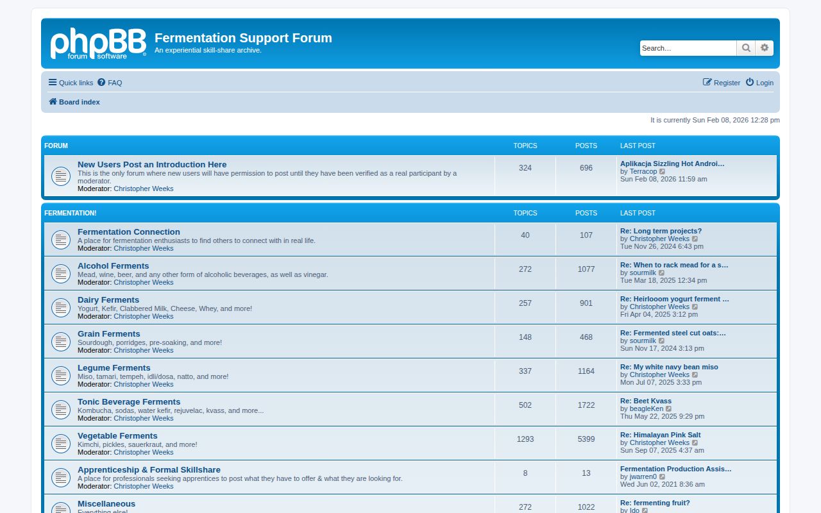
Task: Open moderator Christopher Weeks's profile under Dairy Ferments
Action: point(143,316)
